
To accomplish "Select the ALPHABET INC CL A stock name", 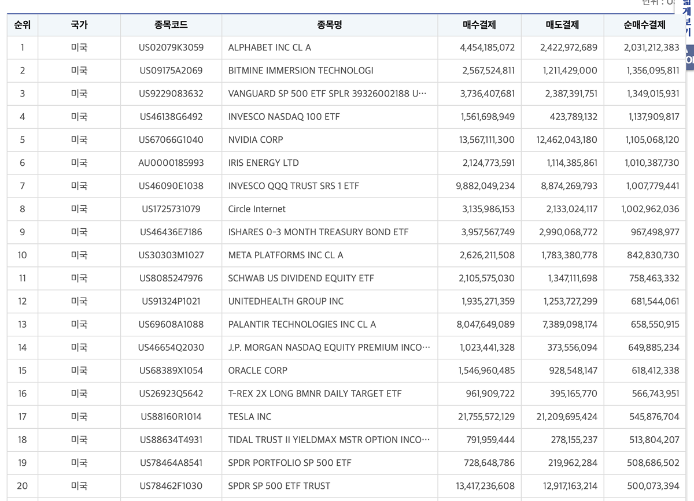I will 270,47.
